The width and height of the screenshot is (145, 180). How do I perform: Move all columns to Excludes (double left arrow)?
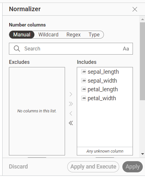point(71,123)
